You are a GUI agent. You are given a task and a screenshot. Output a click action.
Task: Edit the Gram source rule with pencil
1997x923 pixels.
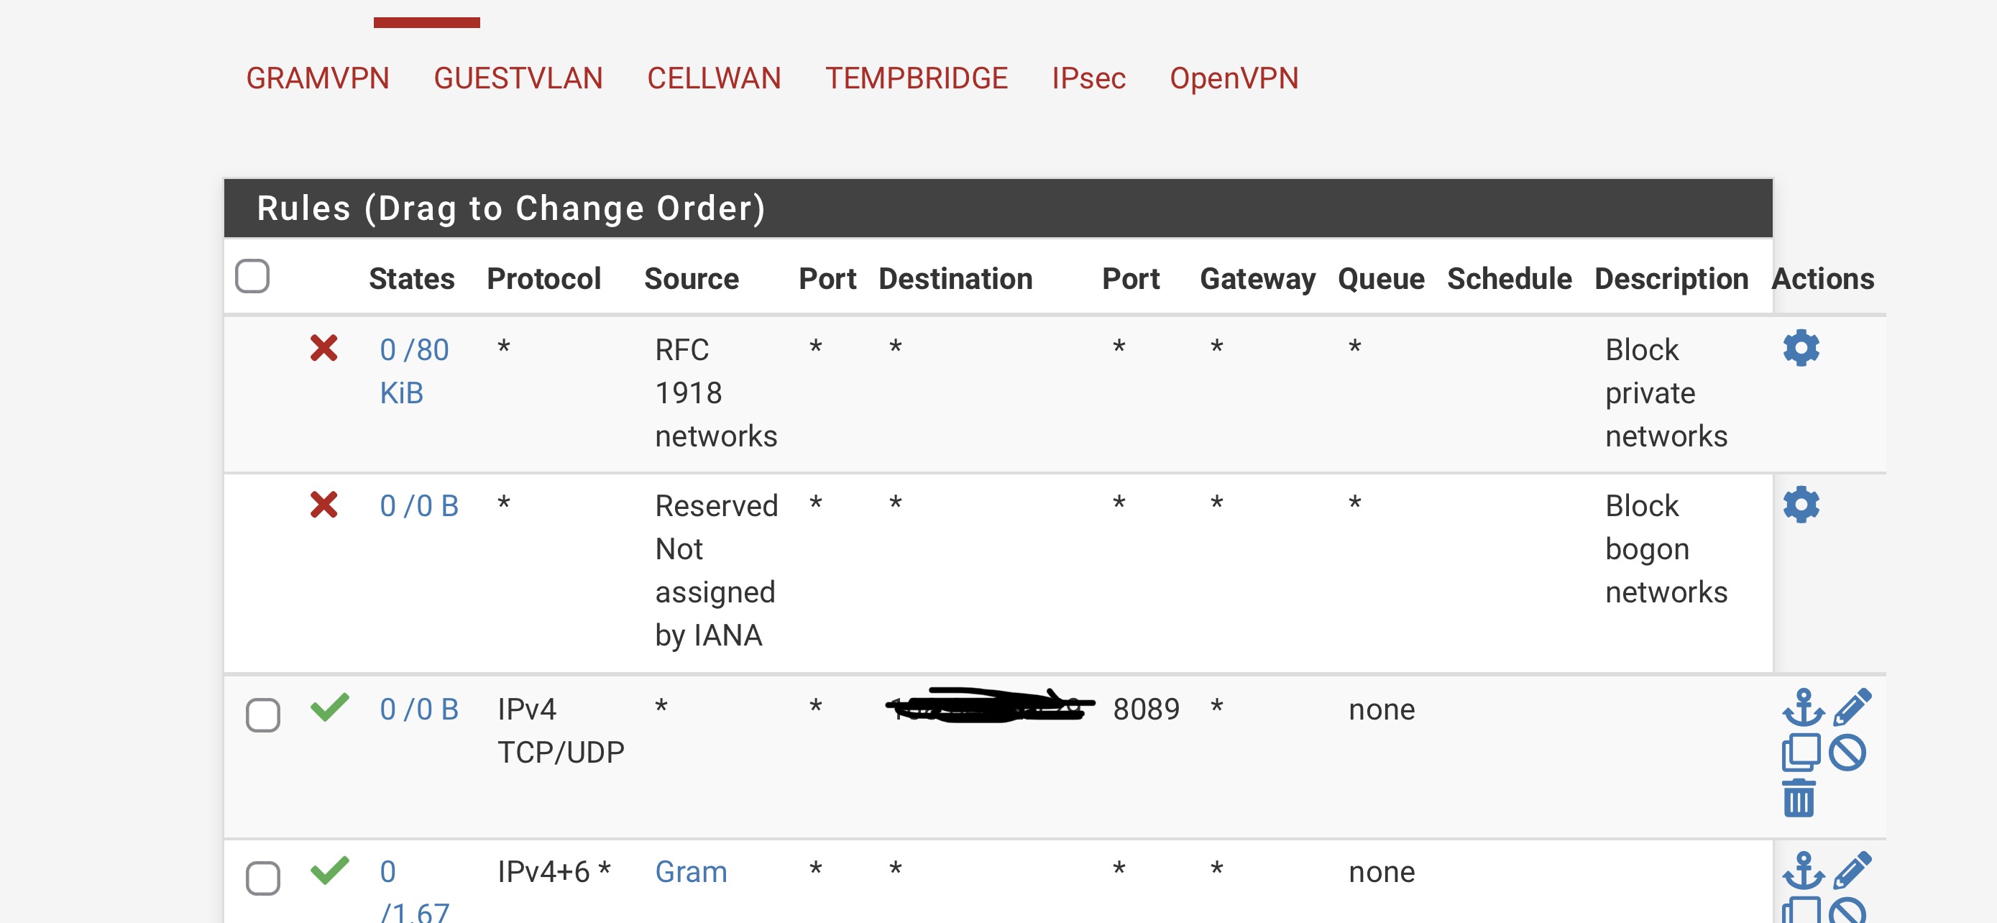[1852, 871]
